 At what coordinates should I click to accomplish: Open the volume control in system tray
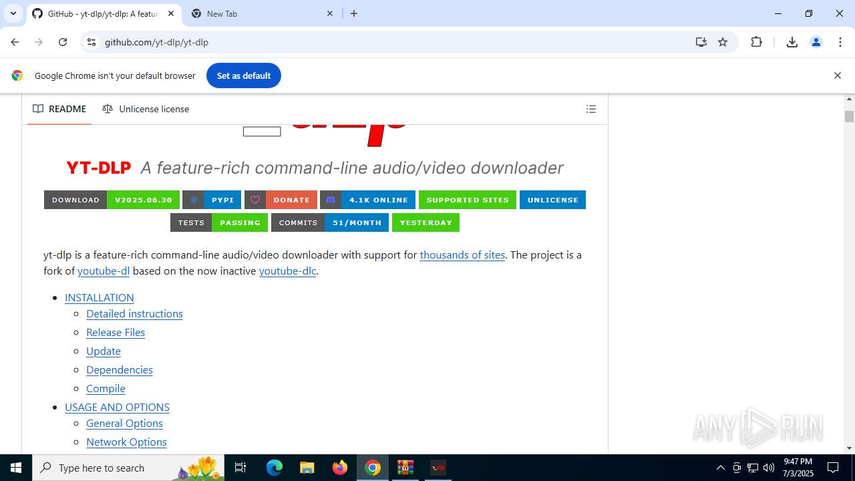coord(769,468)
